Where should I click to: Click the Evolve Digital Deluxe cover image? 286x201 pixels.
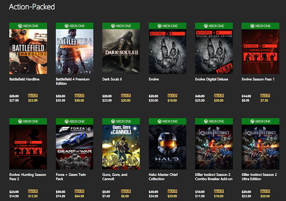pyautogui.click(x=214, y=51)
